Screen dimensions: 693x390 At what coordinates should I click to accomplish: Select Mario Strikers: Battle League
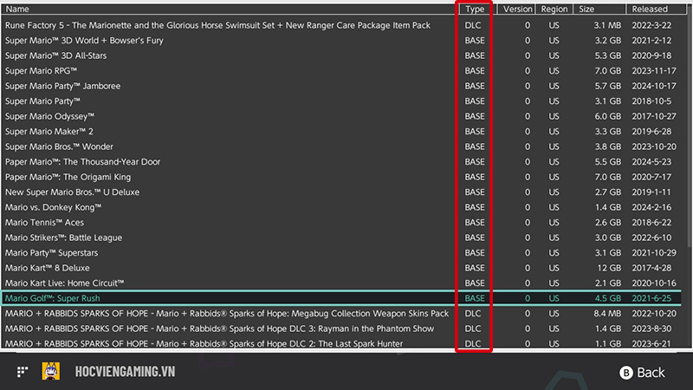tap(341, 237)
